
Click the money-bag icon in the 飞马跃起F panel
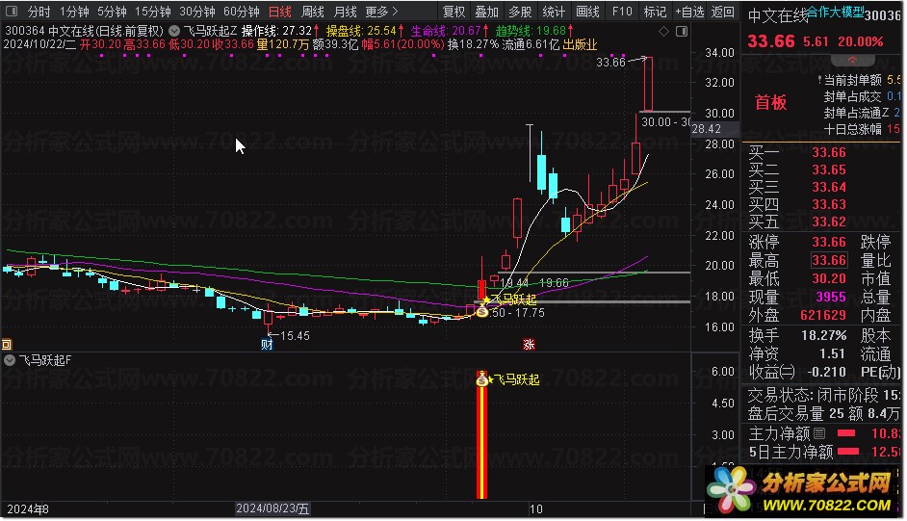pyautogui.click(x=481, y=379)
